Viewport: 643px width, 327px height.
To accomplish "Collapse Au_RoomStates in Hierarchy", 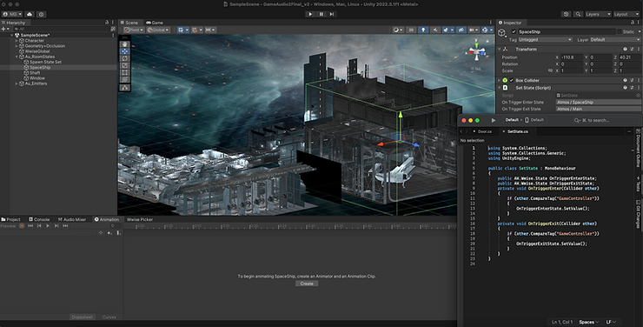I will point(17,57).
